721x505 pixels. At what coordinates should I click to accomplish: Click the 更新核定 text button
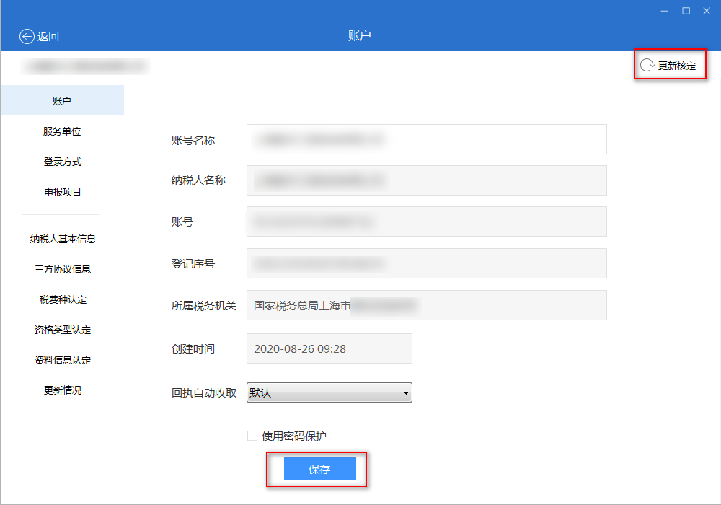677,66
